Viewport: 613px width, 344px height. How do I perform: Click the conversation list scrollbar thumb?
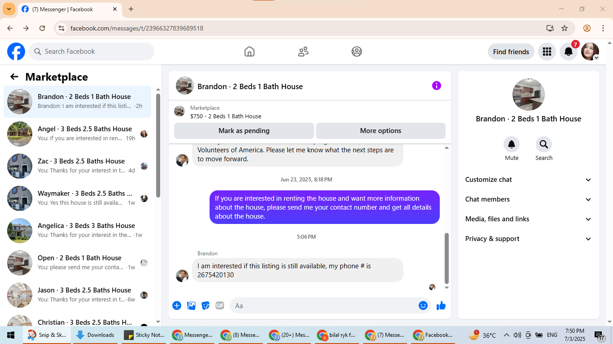pos(158,146)
